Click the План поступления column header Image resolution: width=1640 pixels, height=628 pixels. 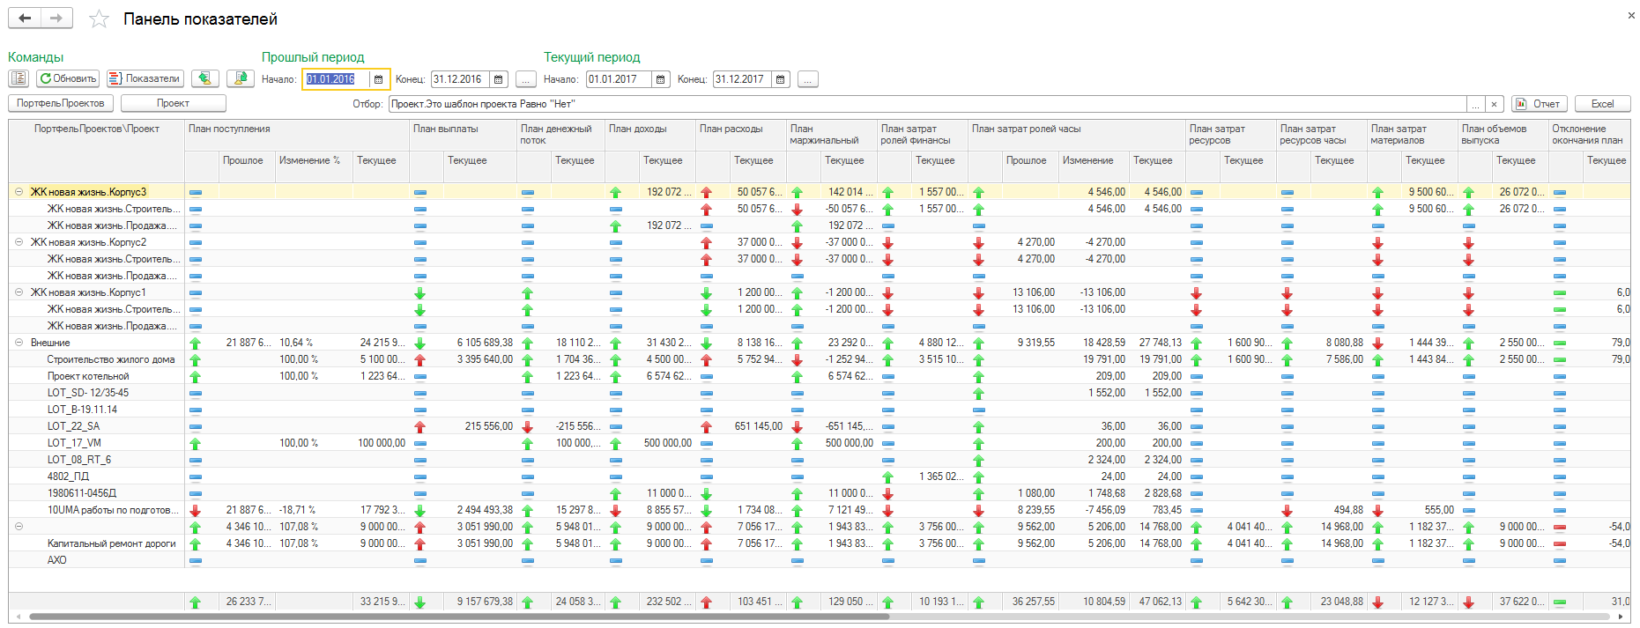pos(297,136)
